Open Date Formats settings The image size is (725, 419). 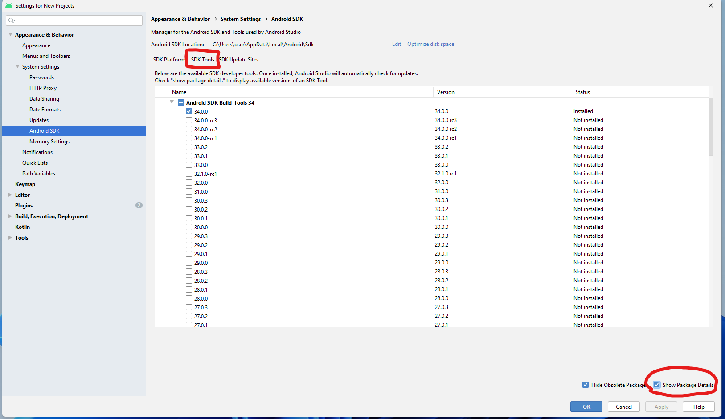[x=45, y=110]
